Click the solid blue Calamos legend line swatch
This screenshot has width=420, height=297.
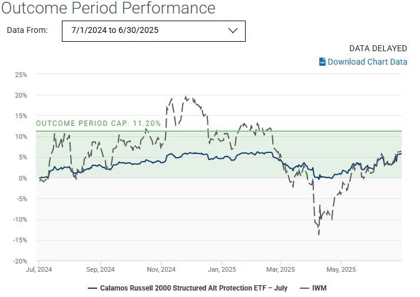92,288
